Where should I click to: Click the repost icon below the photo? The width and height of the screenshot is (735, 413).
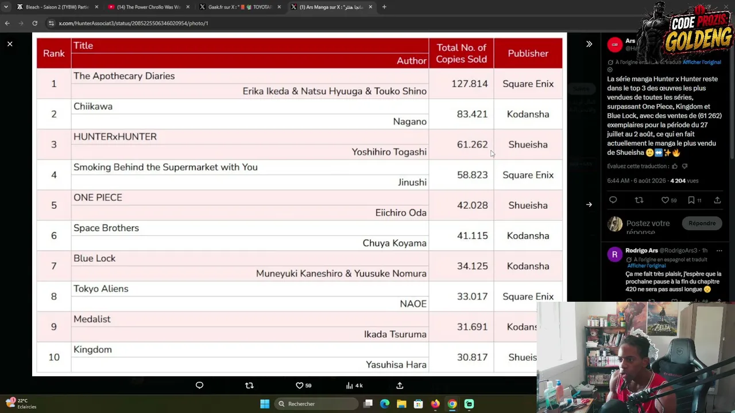(x=249, y=385)
